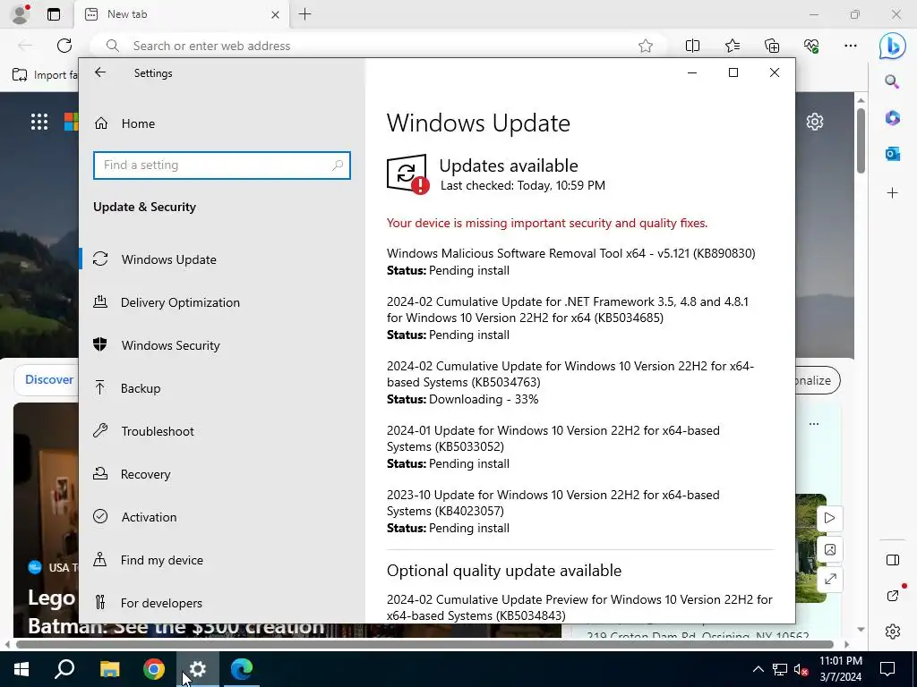Open Bing Copilot sidebar button
This screenshot has height=687, width=917.
pos(892,46)
